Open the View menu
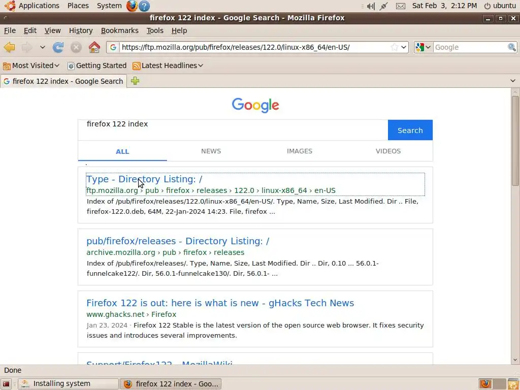 click(53, 30)
